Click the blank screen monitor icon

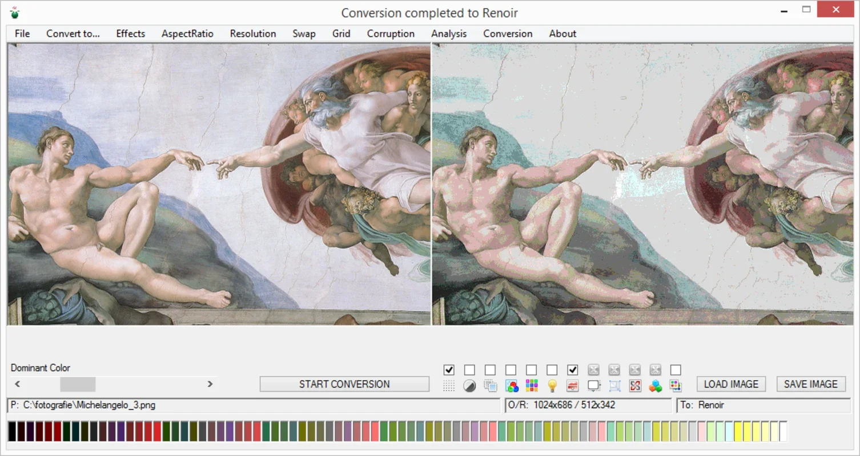pyautogui.click(x=594, y=386)
